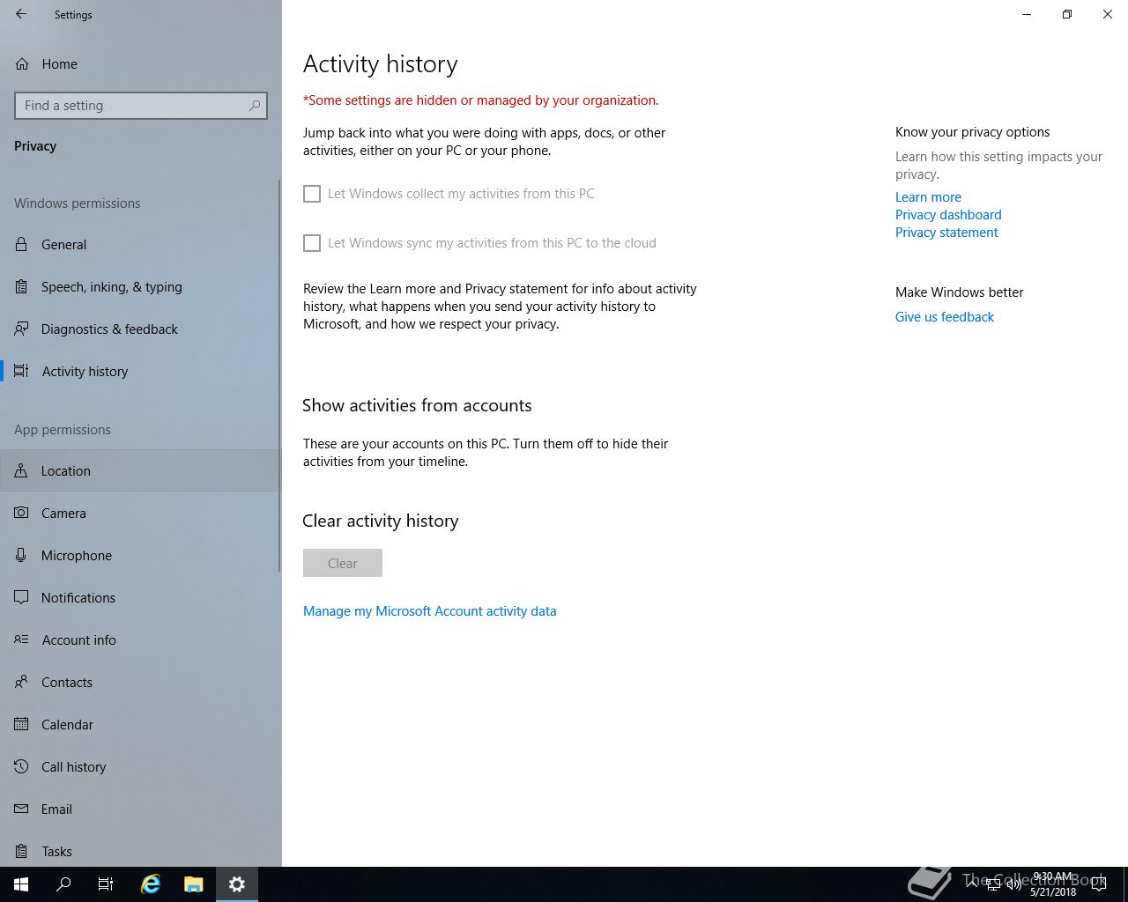Minimize the Settings window
Screen dimensions: 1128x902
pyautogui.click(x=1027, y=14)
